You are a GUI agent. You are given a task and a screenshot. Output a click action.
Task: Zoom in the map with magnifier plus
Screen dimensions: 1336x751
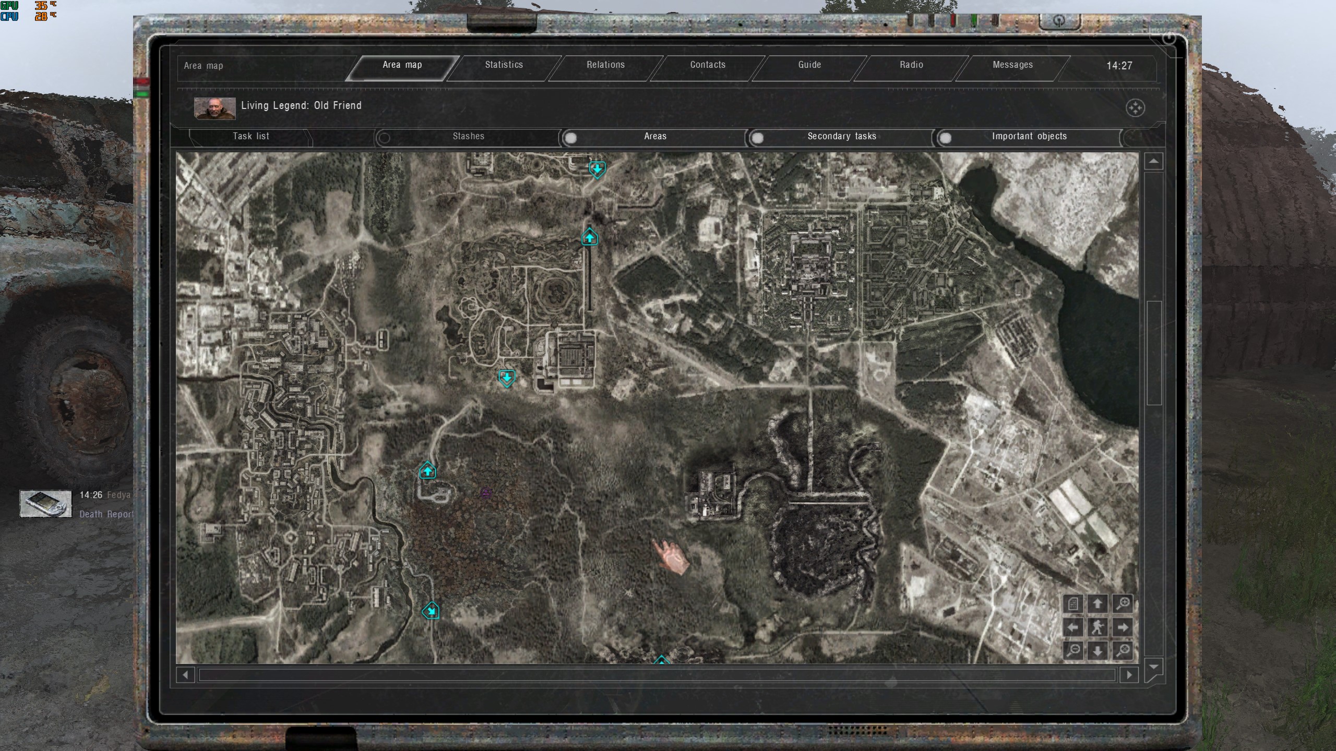[1123, 604]
